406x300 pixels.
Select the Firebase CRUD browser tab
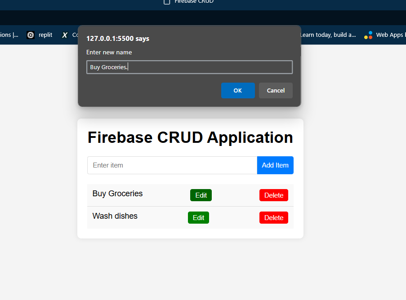(189, 2)
